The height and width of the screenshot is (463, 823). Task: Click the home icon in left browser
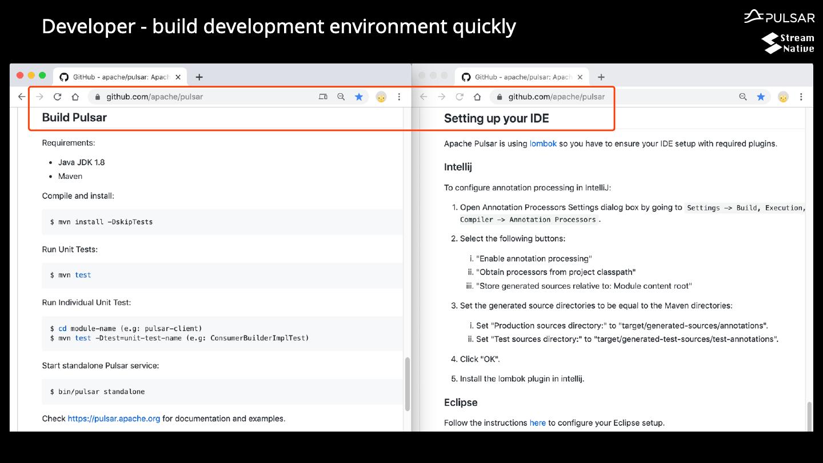(75, 97)
